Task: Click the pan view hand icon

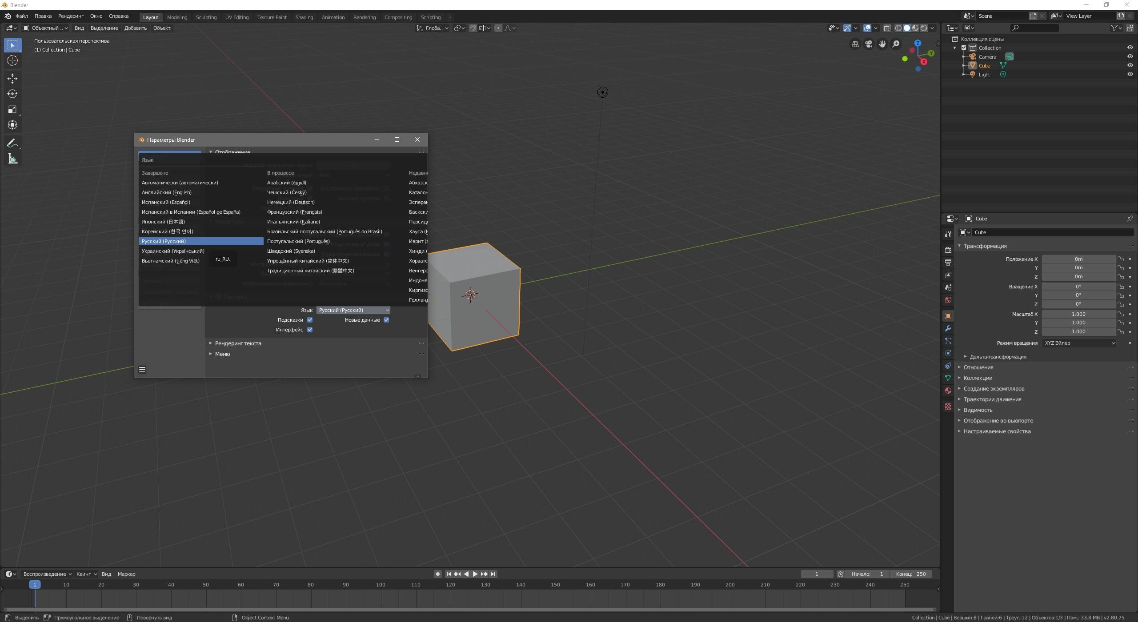Action: [882, 44]
